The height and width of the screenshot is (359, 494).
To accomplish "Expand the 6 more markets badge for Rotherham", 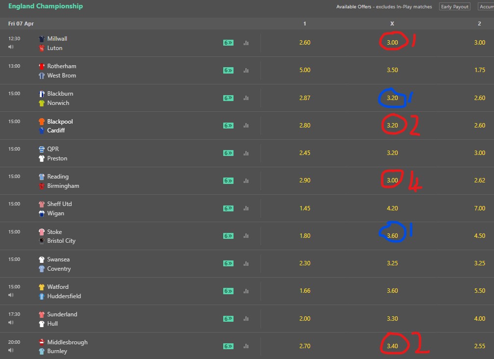I will [x=229, y=71].
